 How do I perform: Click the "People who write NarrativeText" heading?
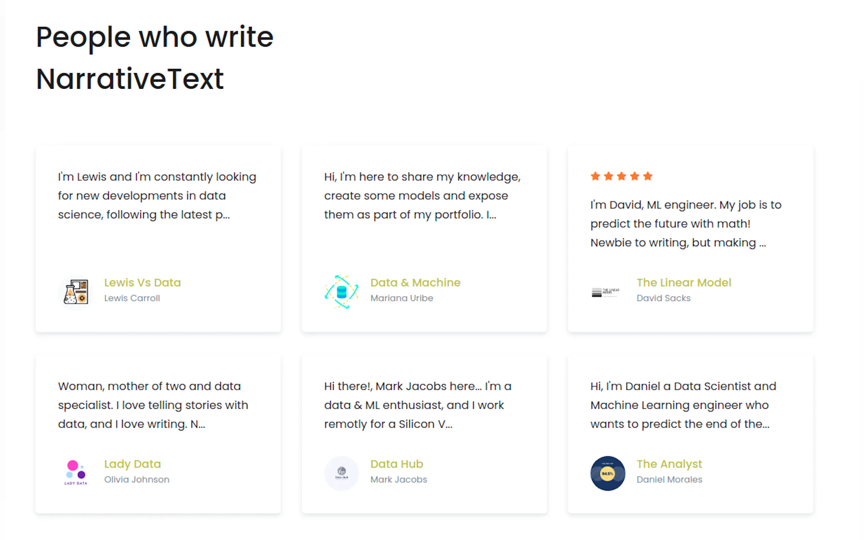pos(154,58)
